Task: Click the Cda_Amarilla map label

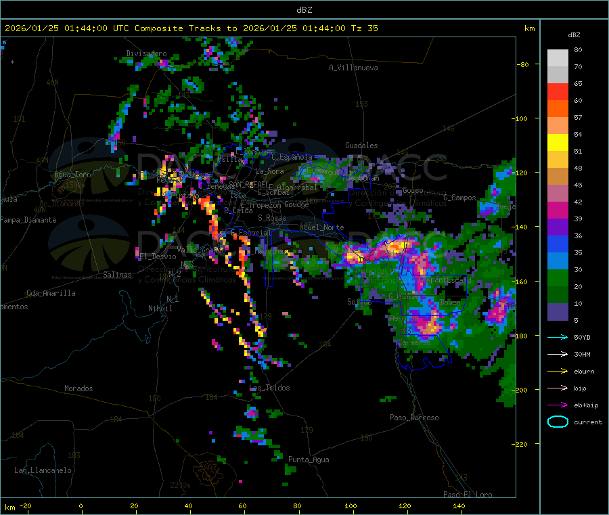Action: pyautogui.click(x=51, y=293)
